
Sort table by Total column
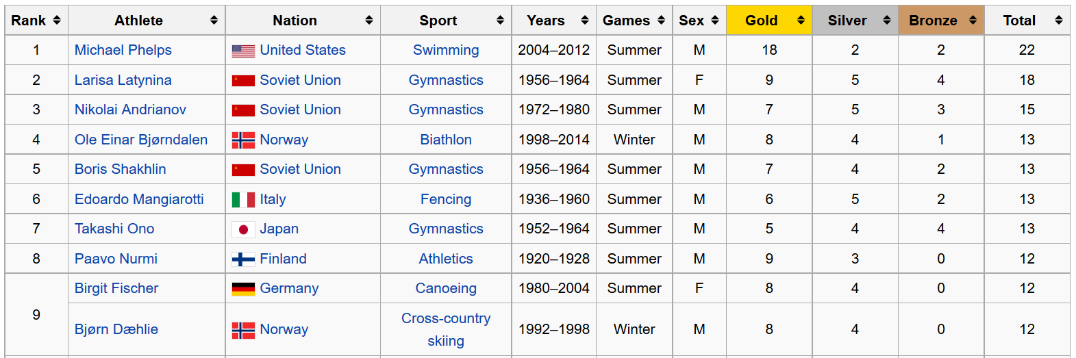pos(1059,21)
